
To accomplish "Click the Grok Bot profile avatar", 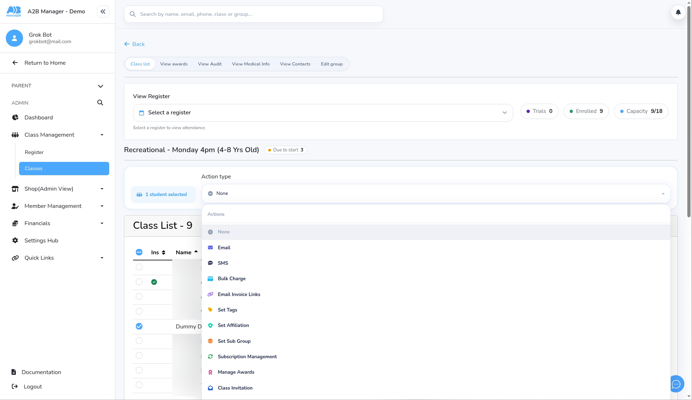I will click(x=14, y=38).
